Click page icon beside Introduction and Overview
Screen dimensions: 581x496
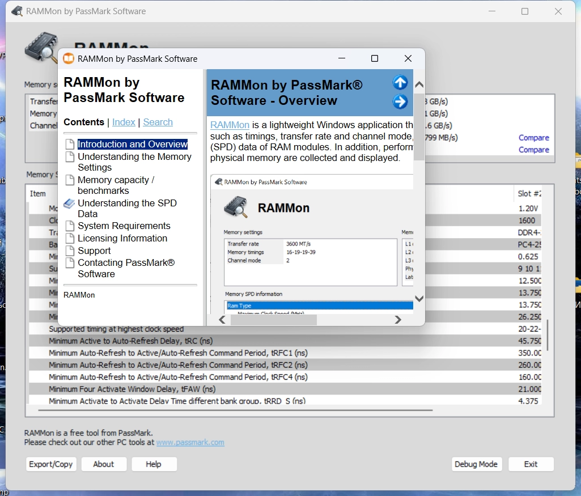[70, 144]
